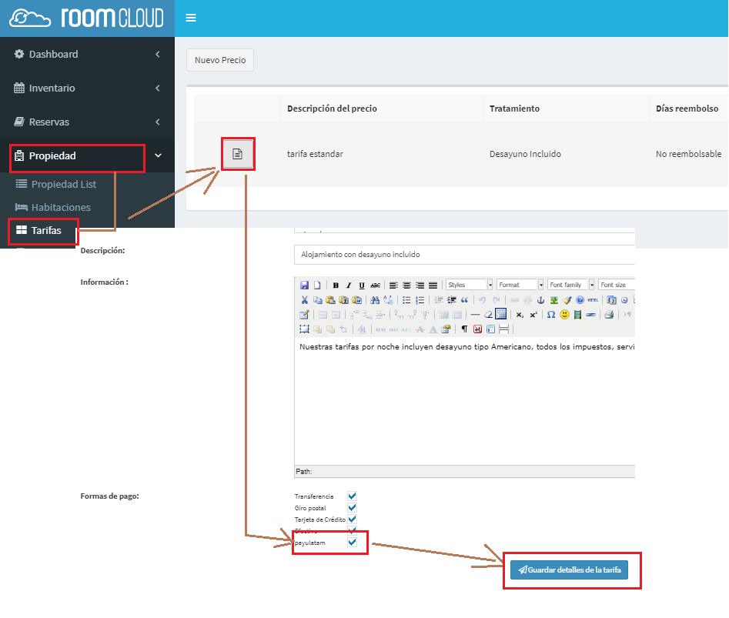The image size is (729, 618).
Task: Click the hamburger menu toggle icon
Action: [191, 18]
